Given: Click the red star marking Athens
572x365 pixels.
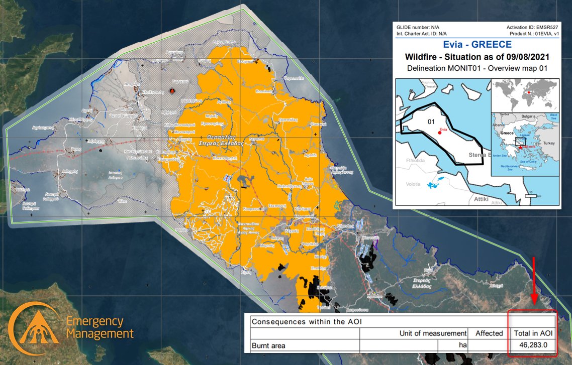Looking at the screenshot, I should click(x=520, y=148).
